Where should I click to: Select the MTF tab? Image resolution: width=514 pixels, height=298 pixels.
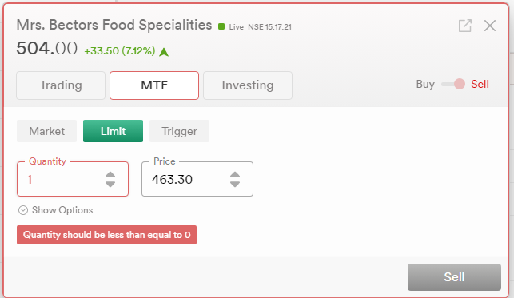[x=154, y=85]
